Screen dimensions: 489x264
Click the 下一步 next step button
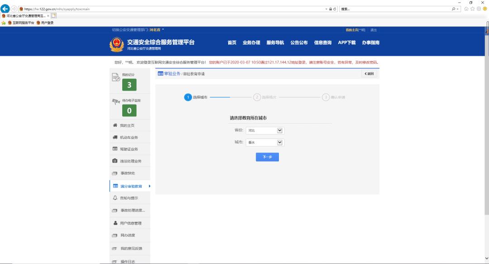click(x=267, y=157)
